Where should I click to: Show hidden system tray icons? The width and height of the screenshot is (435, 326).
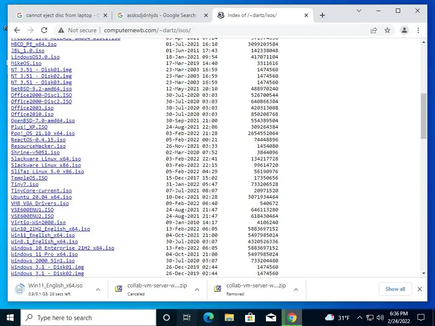[359, 318]
